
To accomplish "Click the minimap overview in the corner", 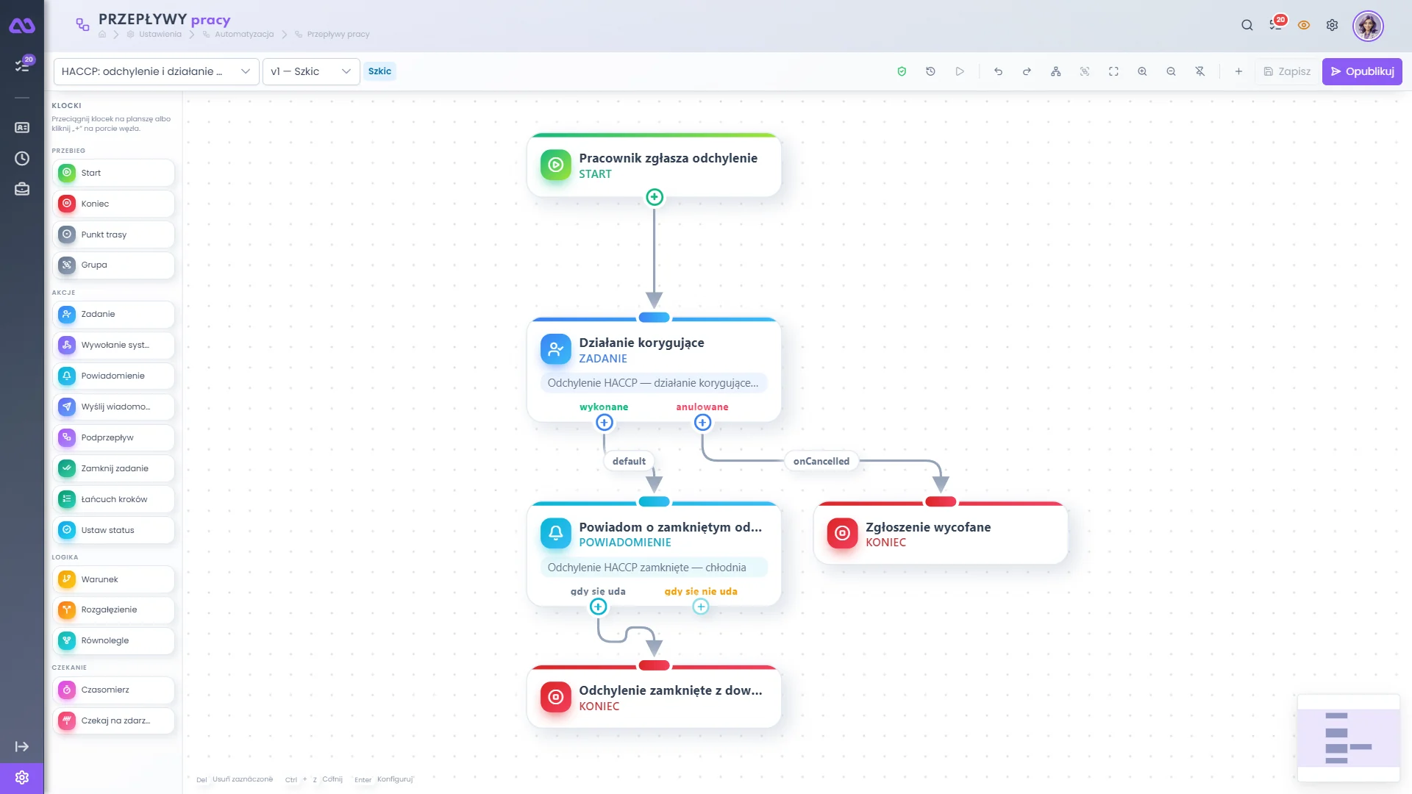I will [1349, 737].
